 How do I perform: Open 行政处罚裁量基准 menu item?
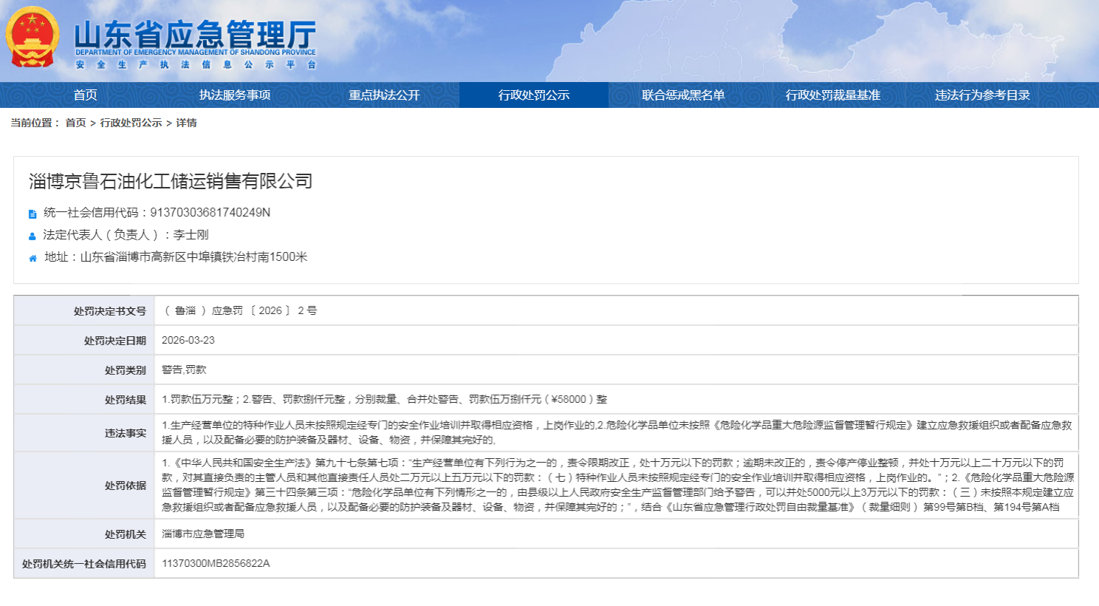pyautogui.click(x=832, y=95)
